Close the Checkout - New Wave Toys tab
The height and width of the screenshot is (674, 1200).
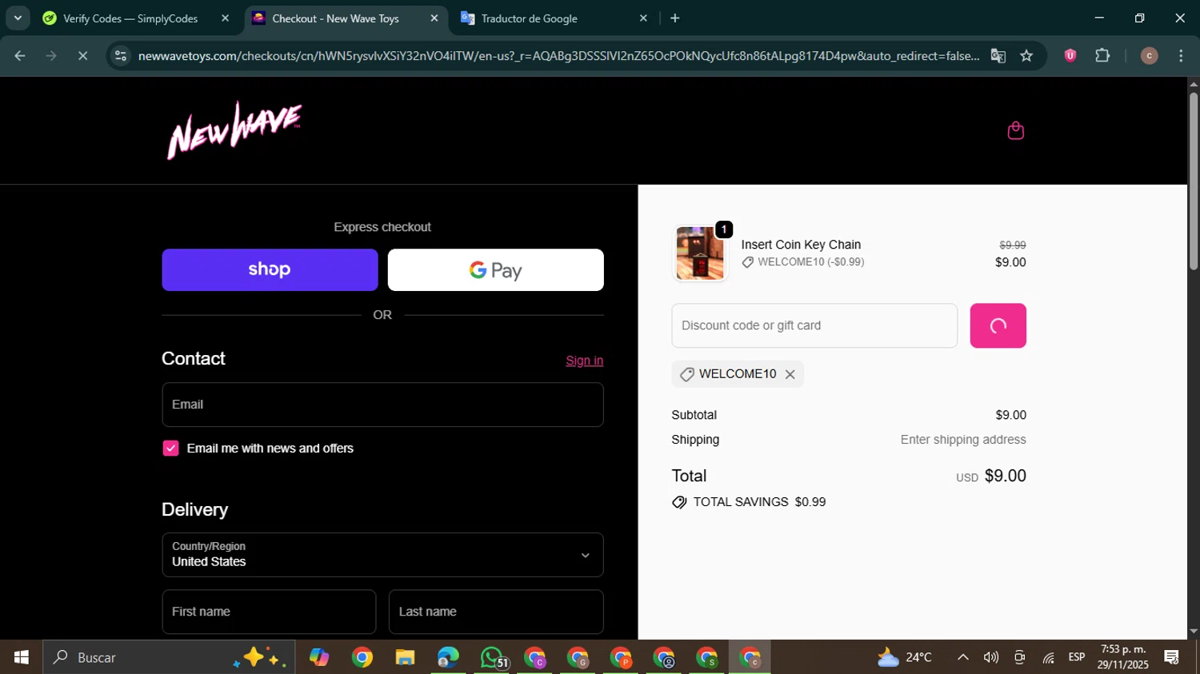pyautogui.click(x=434, y=18)
